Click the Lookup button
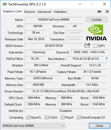Image resolution: width=111 pixels, height=130 pixels. tap(97, 20)
